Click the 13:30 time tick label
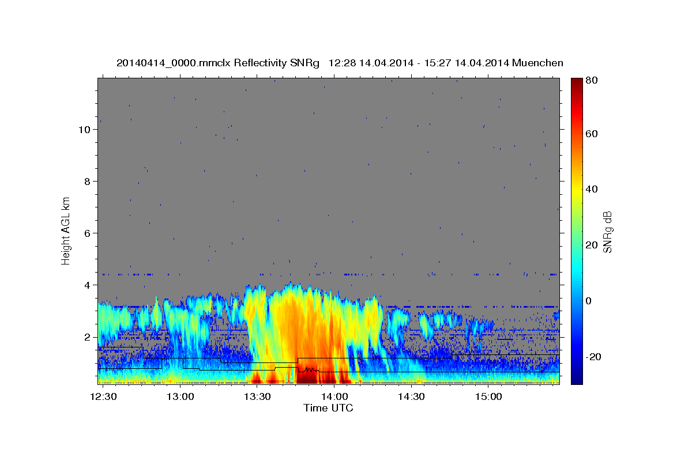Viewport: 692px width, 461px height. (x=258, y=397)
